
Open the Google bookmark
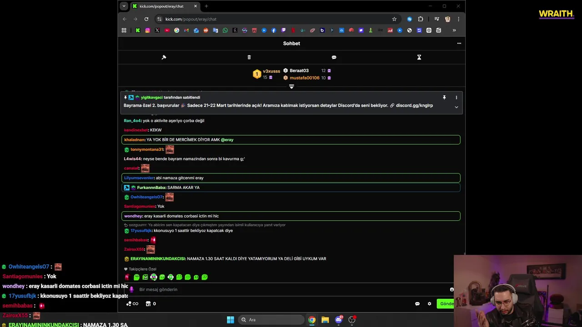(x=177, y=30)
